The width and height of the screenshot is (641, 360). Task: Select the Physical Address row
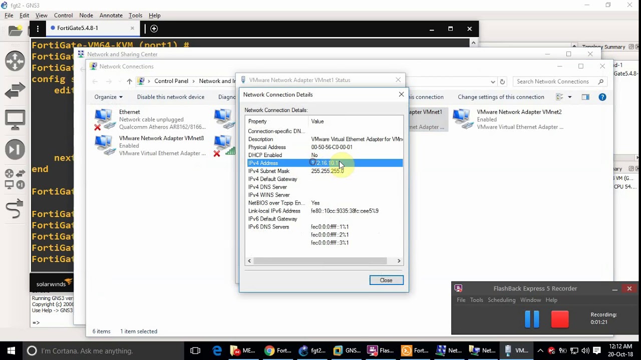pyautogui.click(x=325, y=147)
